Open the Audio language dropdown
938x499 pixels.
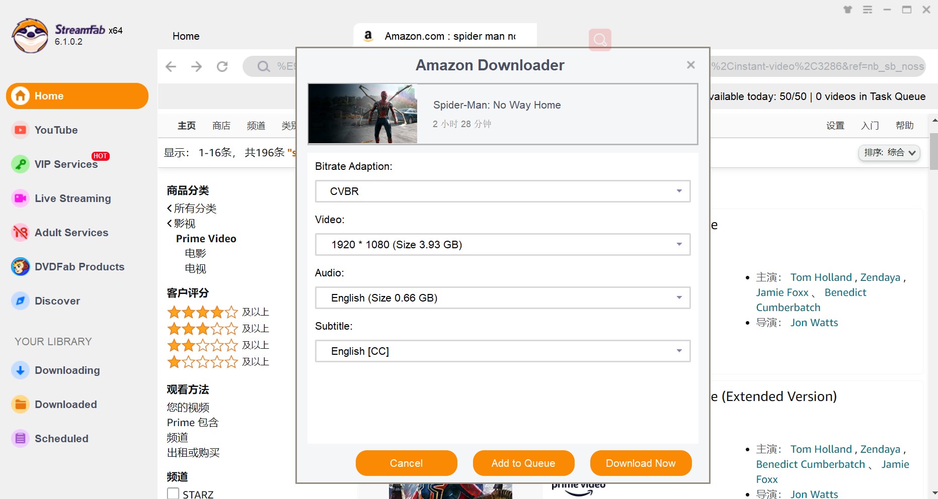pyautogui.click(x=503, y=298)
